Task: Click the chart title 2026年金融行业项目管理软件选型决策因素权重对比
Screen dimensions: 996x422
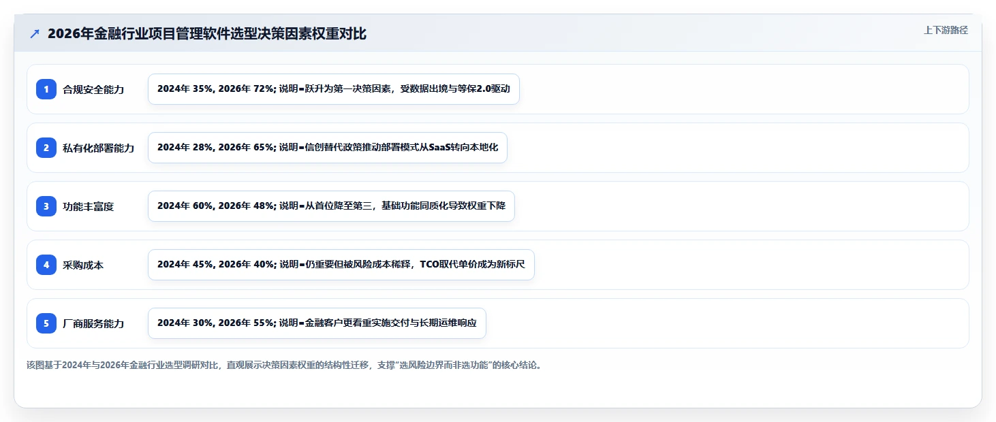Action: 207,34
